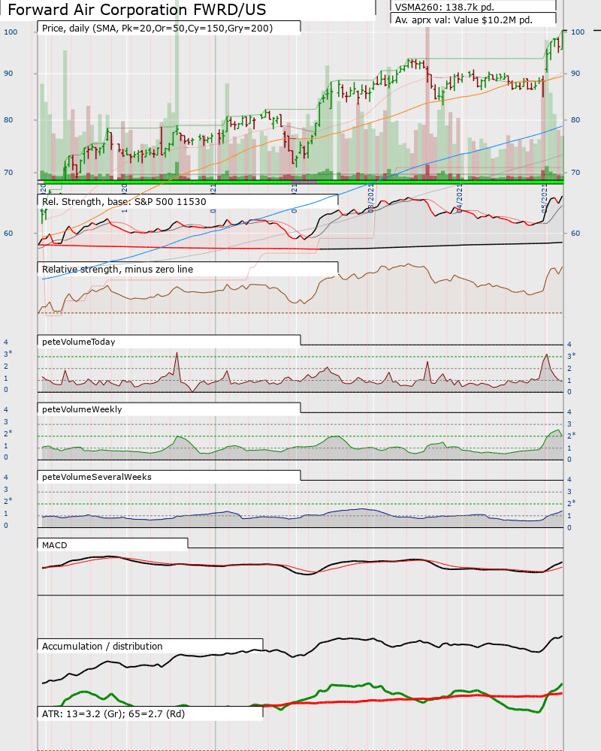Click the peteVolumeToday panel label

click(x=79, y=342)
